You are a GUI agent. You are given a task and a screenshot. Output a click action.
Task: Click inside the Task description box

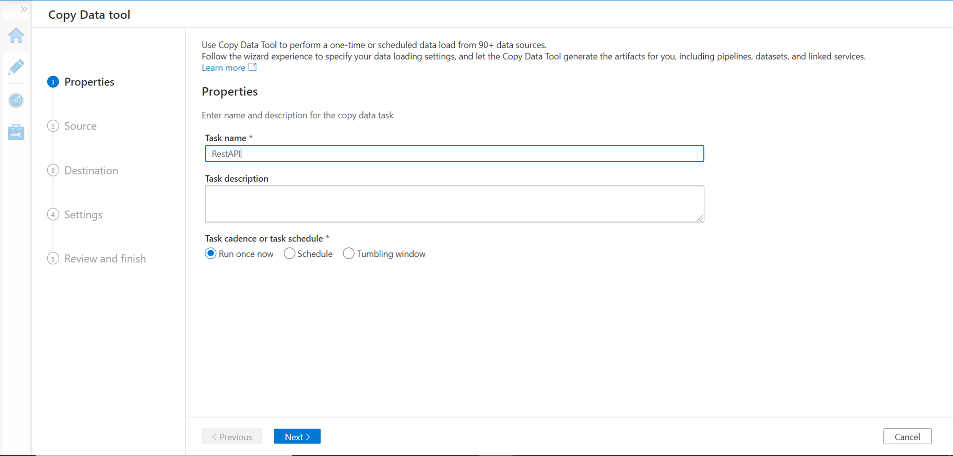(x=454, y=204)
